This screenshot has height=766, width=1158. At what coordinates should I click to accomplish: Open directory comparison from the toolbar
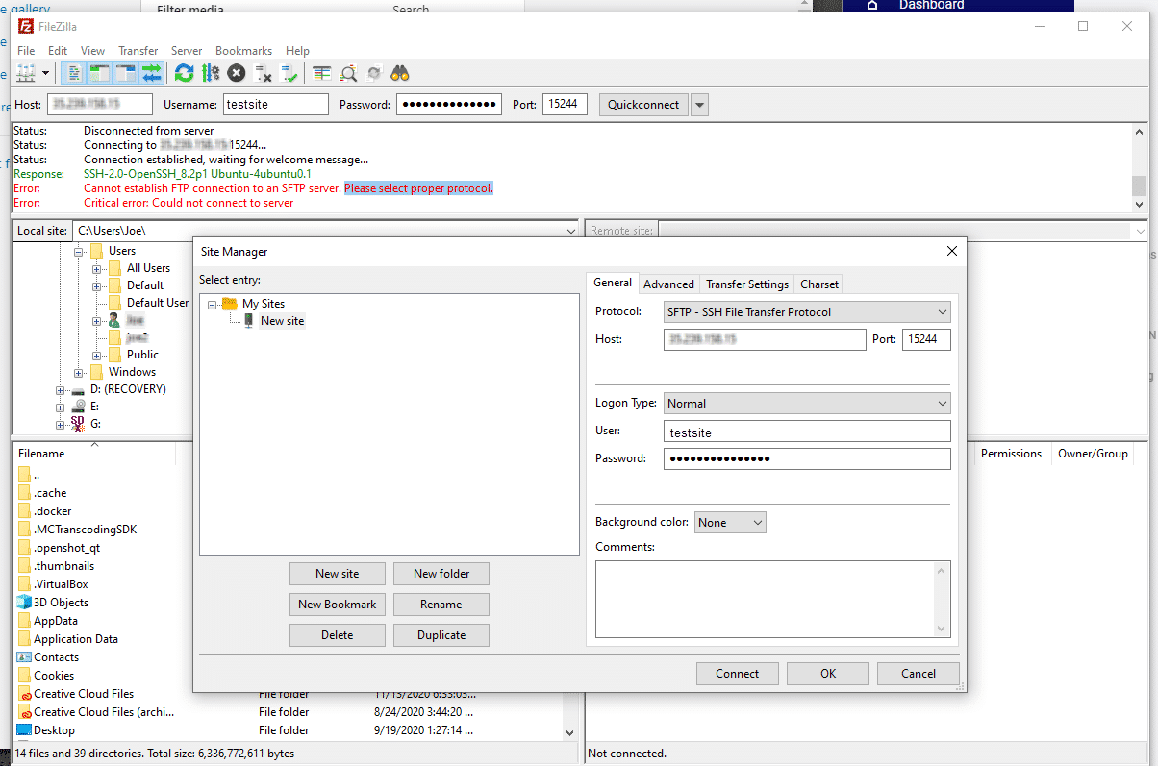[x=320, y=72]
